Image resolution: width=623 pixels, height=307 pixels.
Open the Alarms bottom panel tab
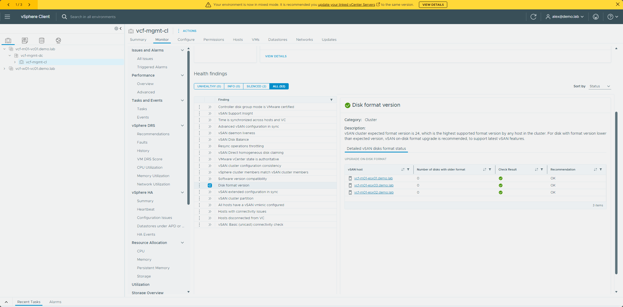click(x=55, y=302)
